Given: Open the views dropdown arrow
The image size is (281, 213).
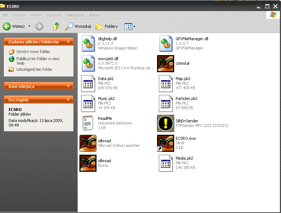Looking at the screenshot, I should pyautogui.click(x=134, y=26).
